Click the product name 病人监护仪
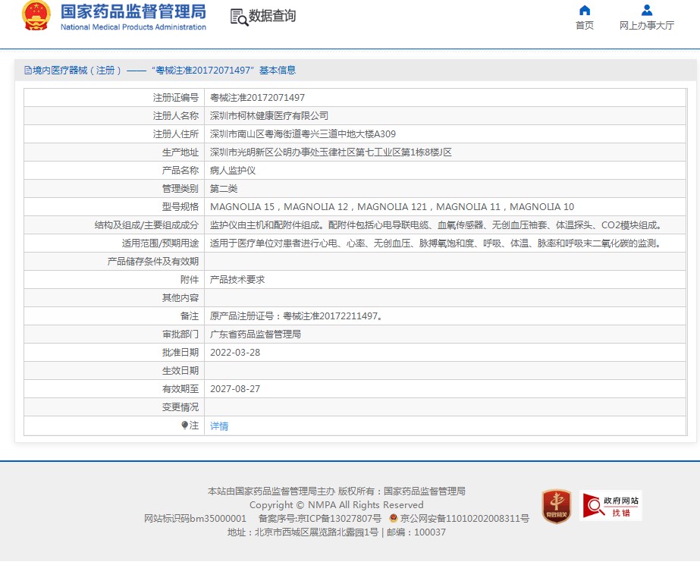Screen dimensions: 700x584 (x=233, y=170)
